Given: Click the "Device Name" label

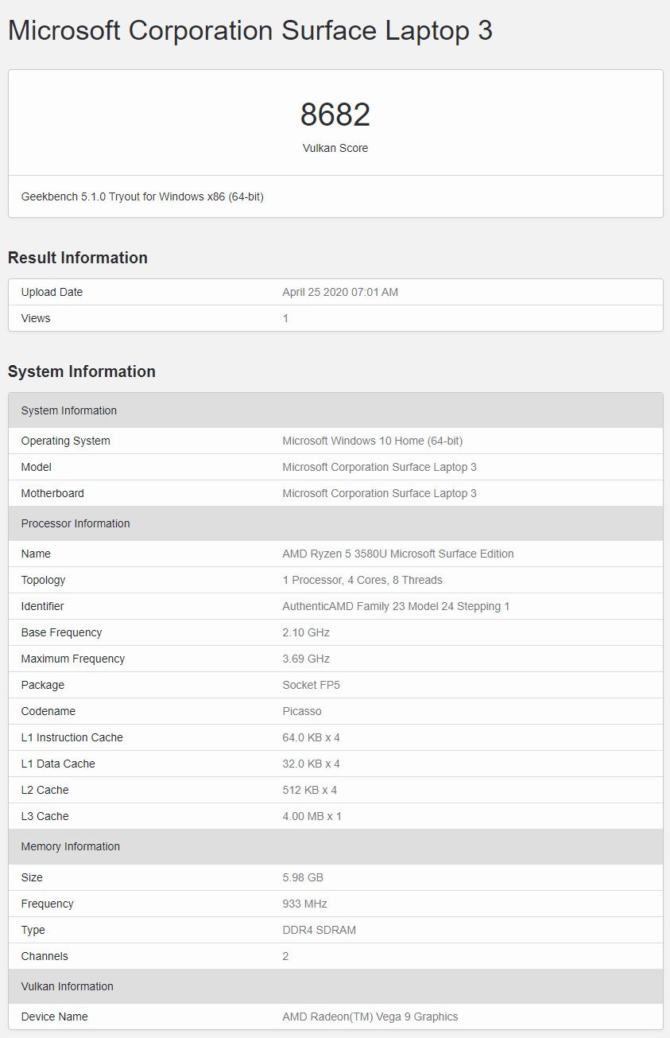Looking at the screenshot, I should [55, 1017].
